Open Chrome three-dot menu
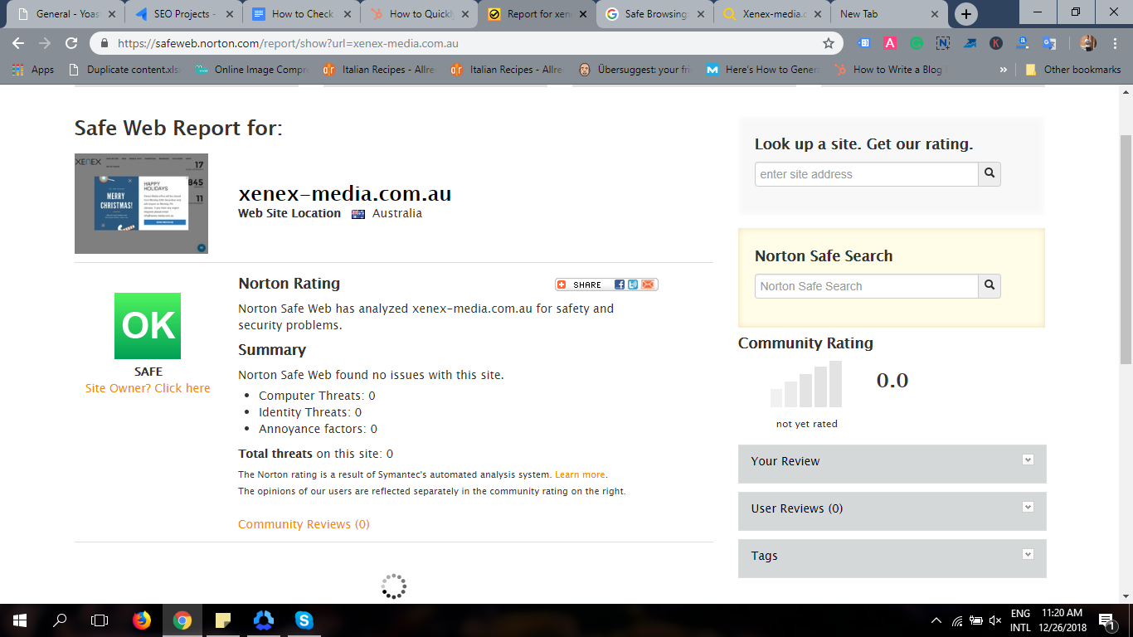The width and height of the screenshot is (1133, 637). pyautogui.click(x=1115, y=43)
